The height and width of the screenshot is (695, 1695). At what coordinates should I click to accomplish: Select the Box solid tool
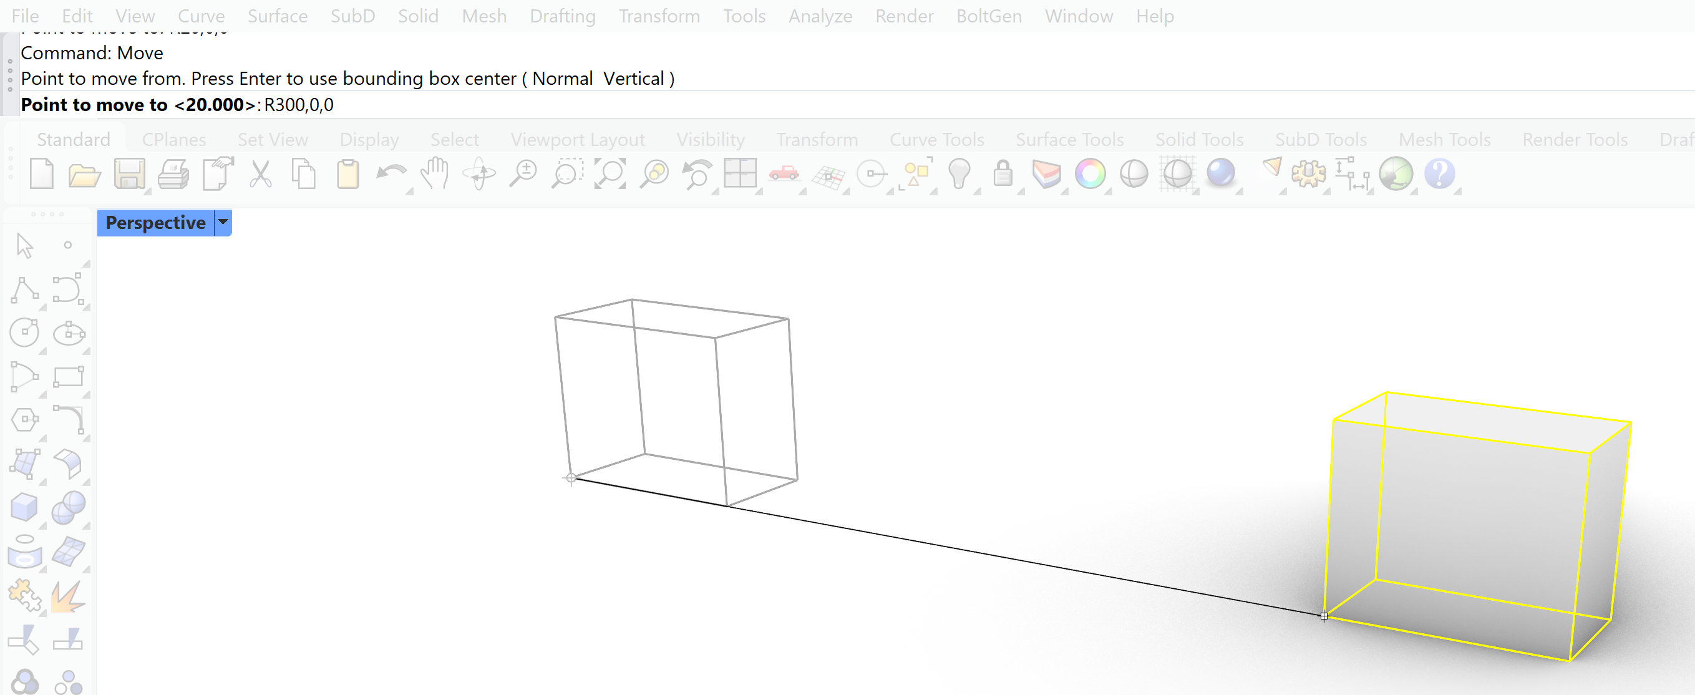24,507
